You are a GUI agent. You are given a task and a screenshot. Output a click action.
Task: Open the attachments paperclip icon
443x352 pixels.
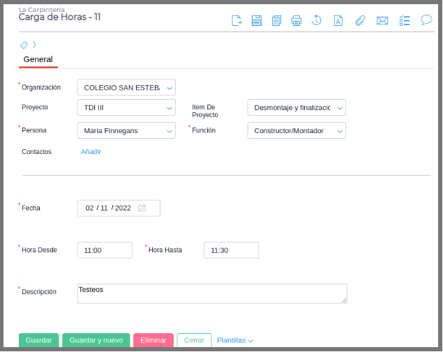coord(360,20)
